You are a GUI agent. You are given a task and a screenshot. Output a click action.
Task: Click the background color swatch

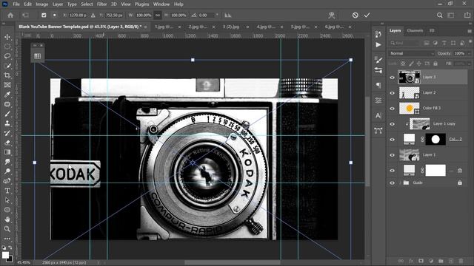10,259
